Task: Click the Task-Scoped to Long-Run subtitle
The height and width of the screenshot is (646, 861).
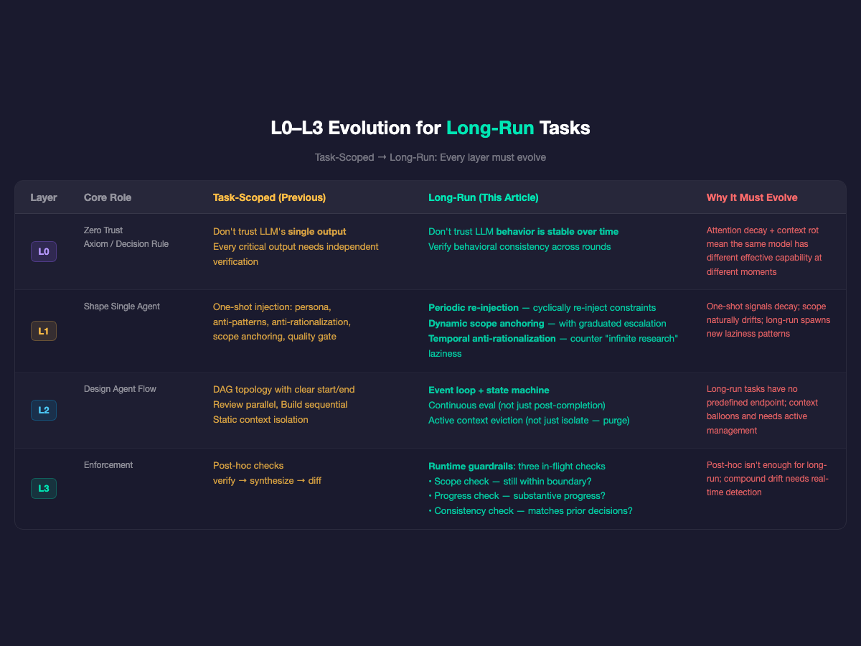Action: pyautogui.click(x=430, y=156)
